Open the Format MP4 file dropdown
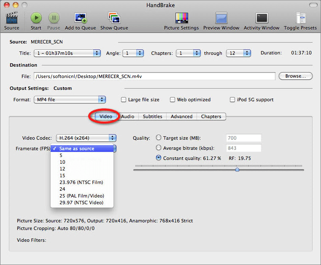 [70, 100]
